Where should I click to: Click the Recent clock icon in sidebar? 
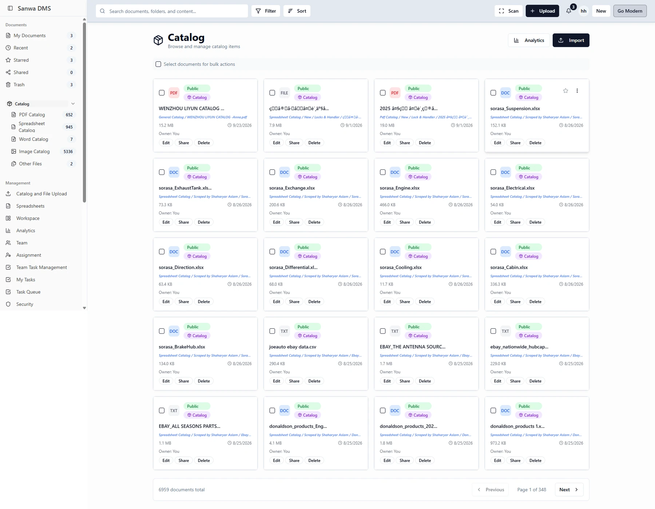(8, 48)
